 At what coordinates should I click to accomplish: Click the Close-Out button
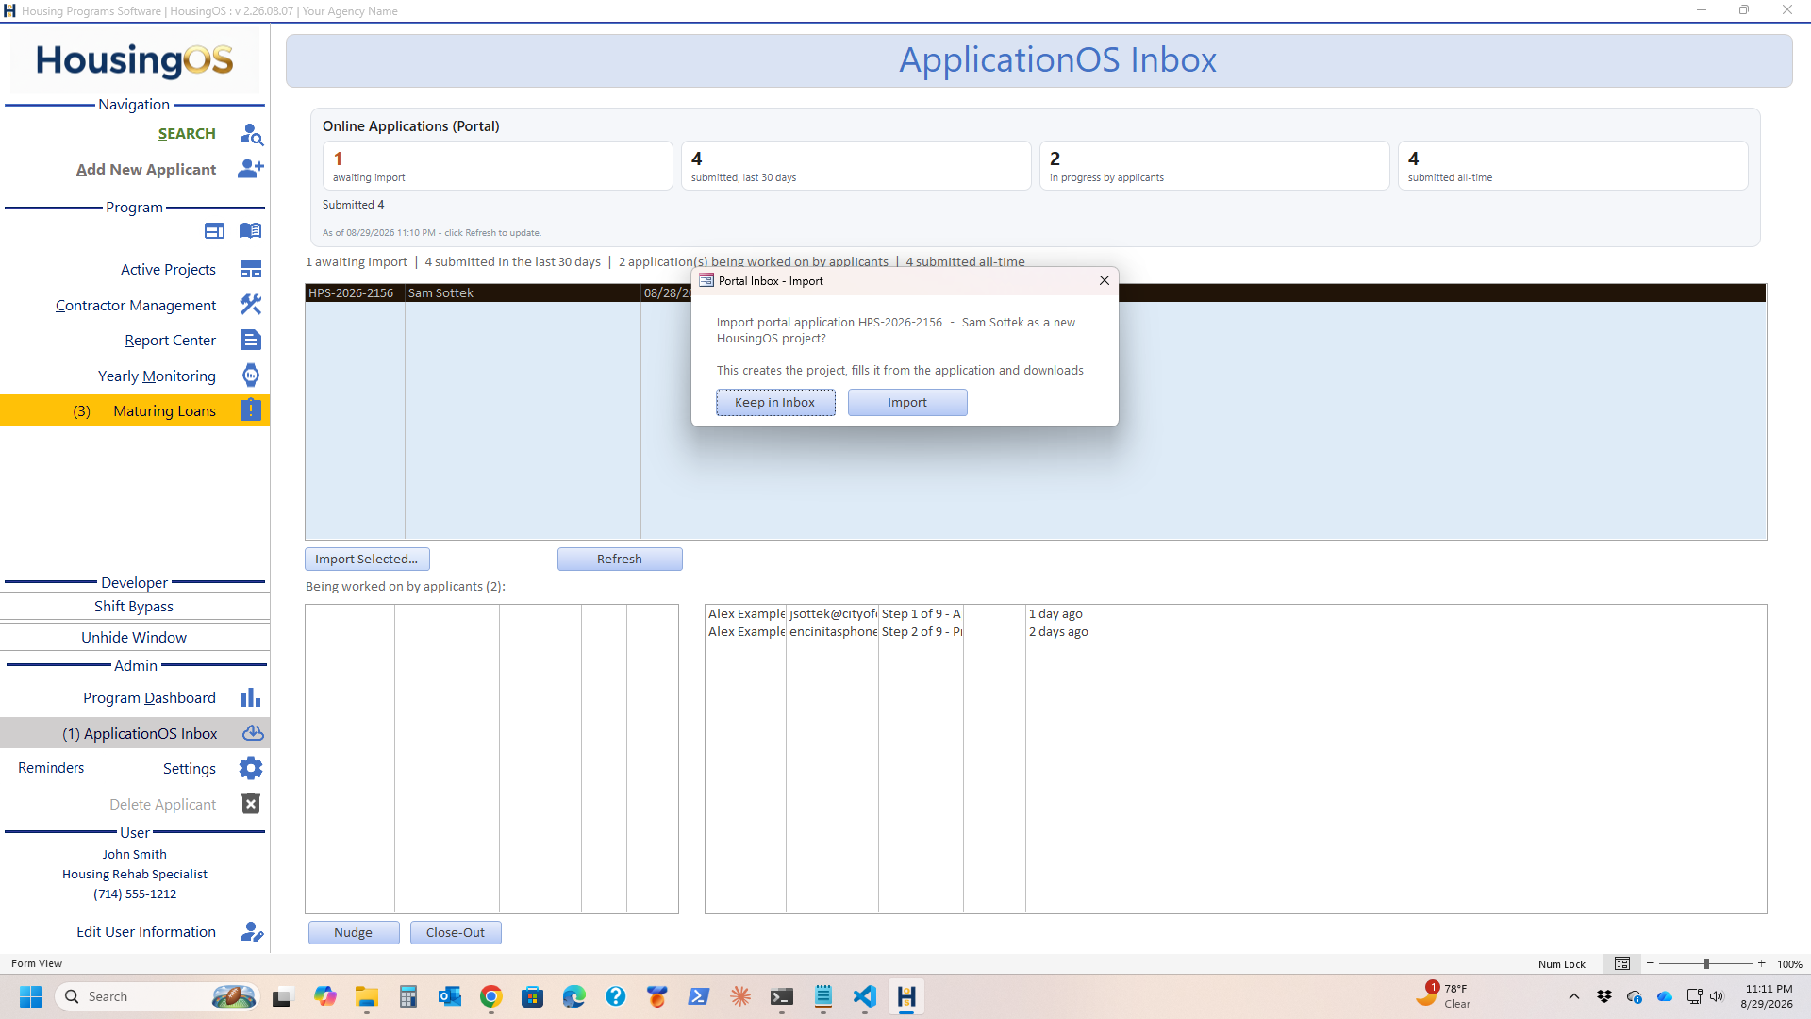(456, 933)
